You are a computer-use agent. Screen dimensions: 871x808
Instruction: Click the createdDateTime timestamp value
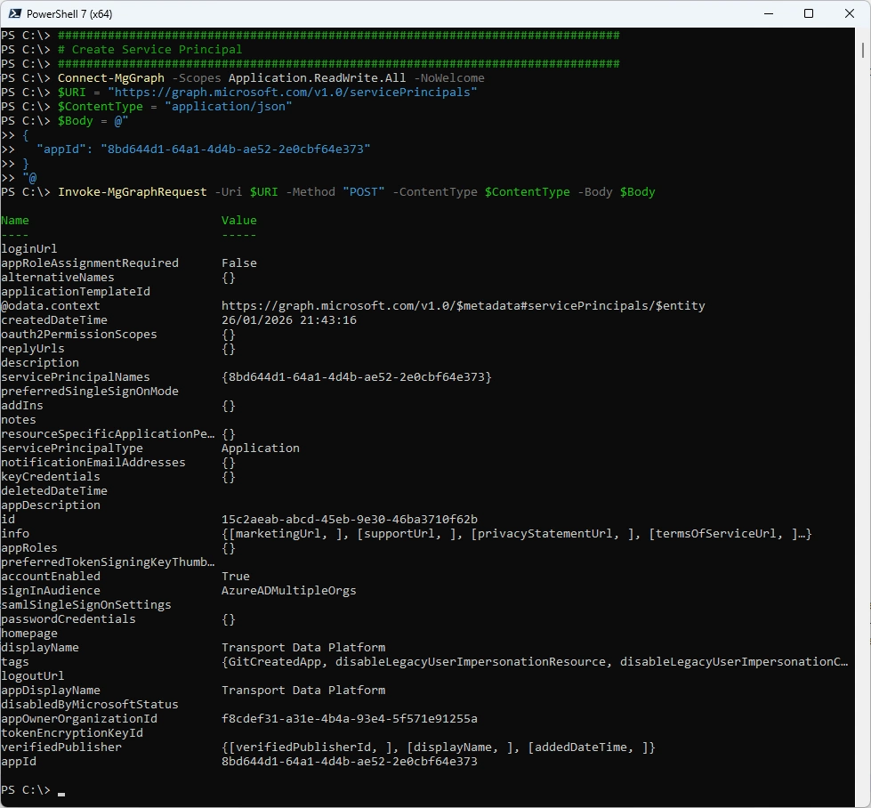(288, 320)
